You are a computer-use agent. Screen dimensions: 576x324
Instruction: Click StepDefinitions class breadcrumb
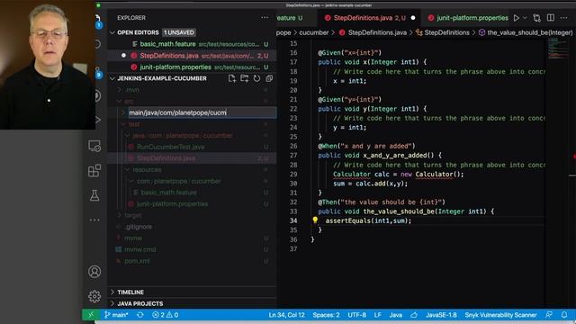[443, 32]
